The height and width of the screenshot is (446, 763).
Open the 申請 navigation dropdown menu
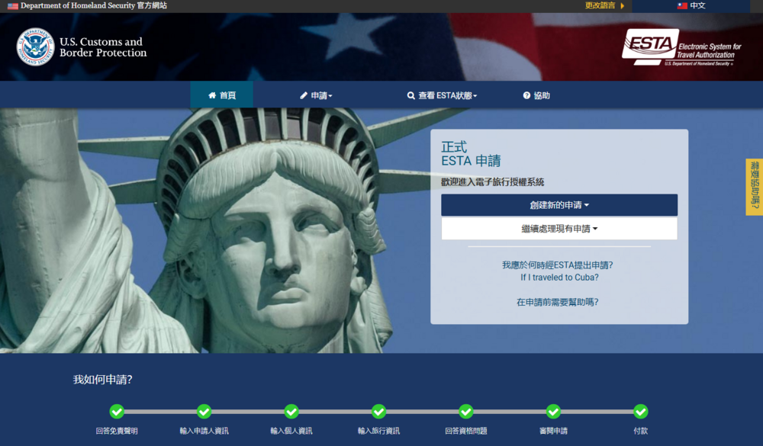(x=316, y=95)
